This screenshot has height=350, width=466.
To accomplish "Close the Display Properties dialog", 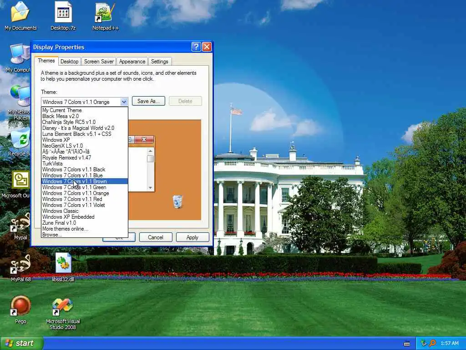I will [207, 47].
